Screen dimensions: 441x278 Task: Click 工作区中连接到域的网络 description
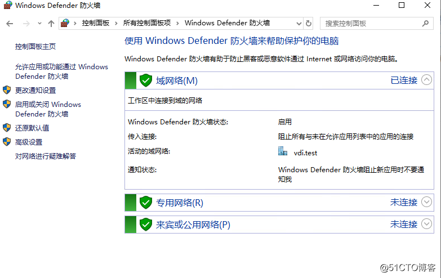[x=165, y=101]
